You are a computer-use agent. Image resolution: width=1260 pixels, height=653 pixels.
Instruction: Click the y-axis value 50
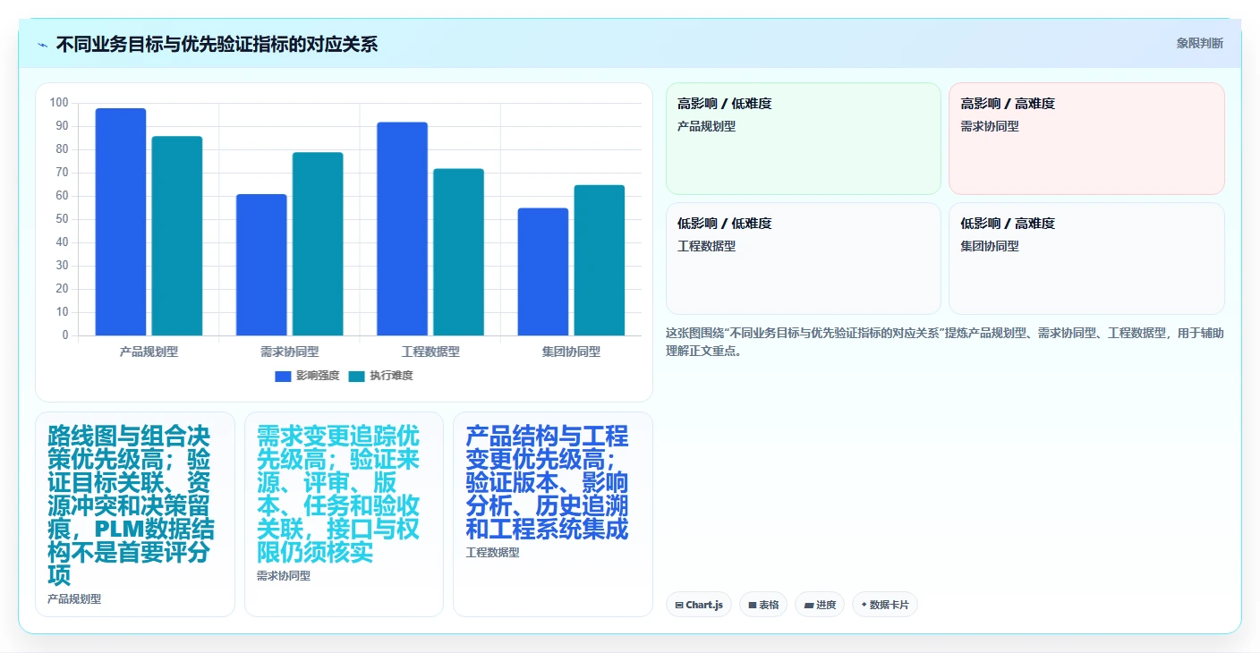(62, 219)
